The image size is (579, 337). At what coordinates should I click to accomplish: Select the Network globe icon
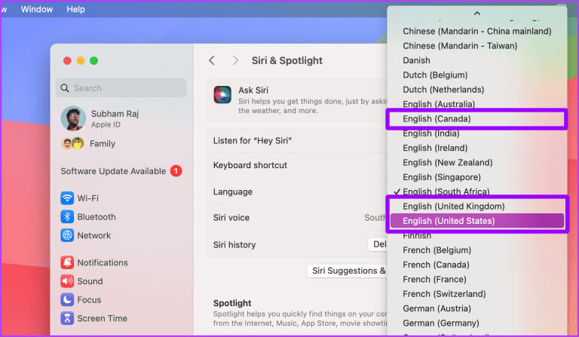tap(67, 235)
